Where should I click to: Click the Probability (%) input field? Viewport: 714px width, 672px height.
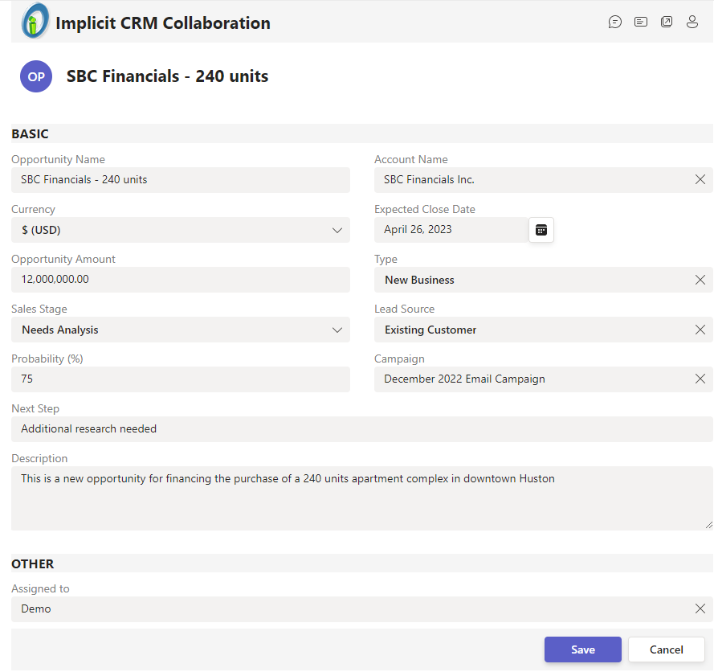(181, 379)
